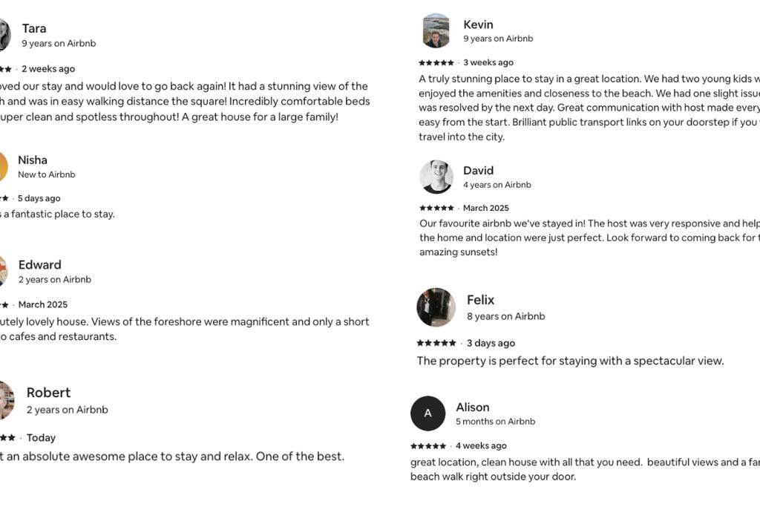The width and height of the screenshot is (760, 507).
Task: Click Kevin's profile photo
Action: (x=436, y=30)
